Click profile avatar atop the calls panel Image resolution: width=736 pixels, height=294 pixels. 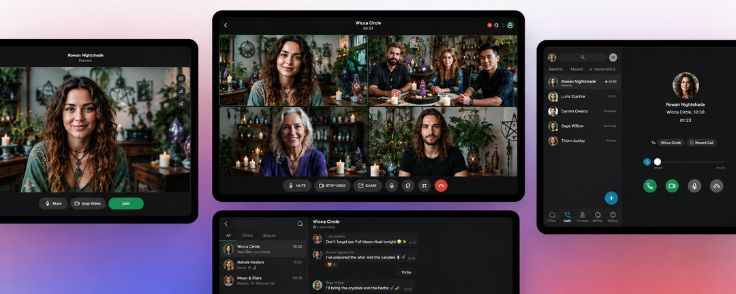tap(552, 57)
